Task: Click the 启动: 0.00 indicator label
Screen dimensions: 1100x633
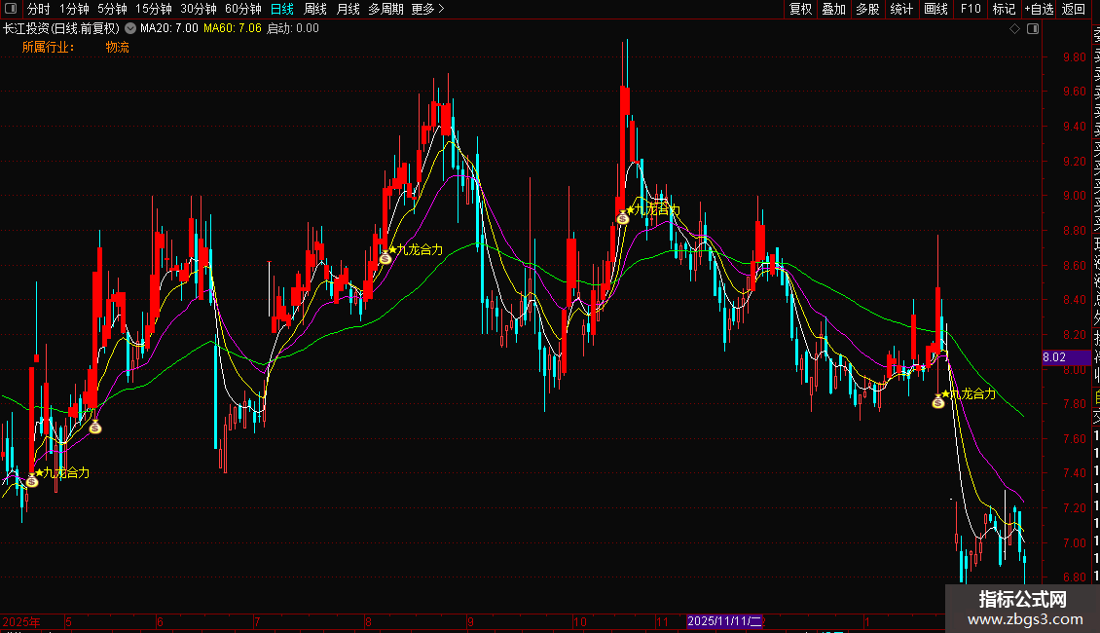Action: pos(293,29)
